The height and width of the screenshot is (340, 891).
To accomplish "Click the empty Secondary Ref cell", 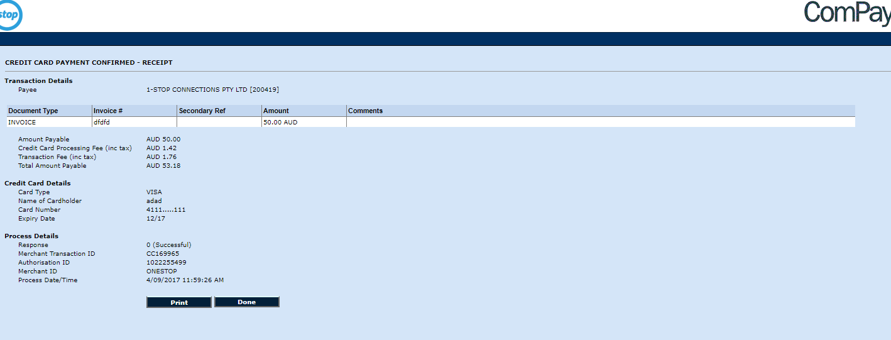I will (219, 123).
